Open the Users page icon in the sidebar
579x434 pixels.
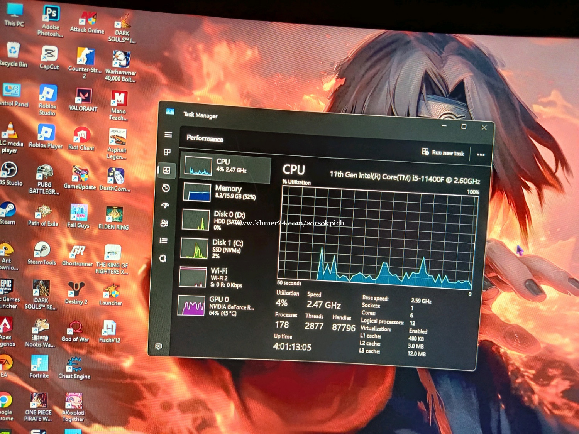click(164, 223)
